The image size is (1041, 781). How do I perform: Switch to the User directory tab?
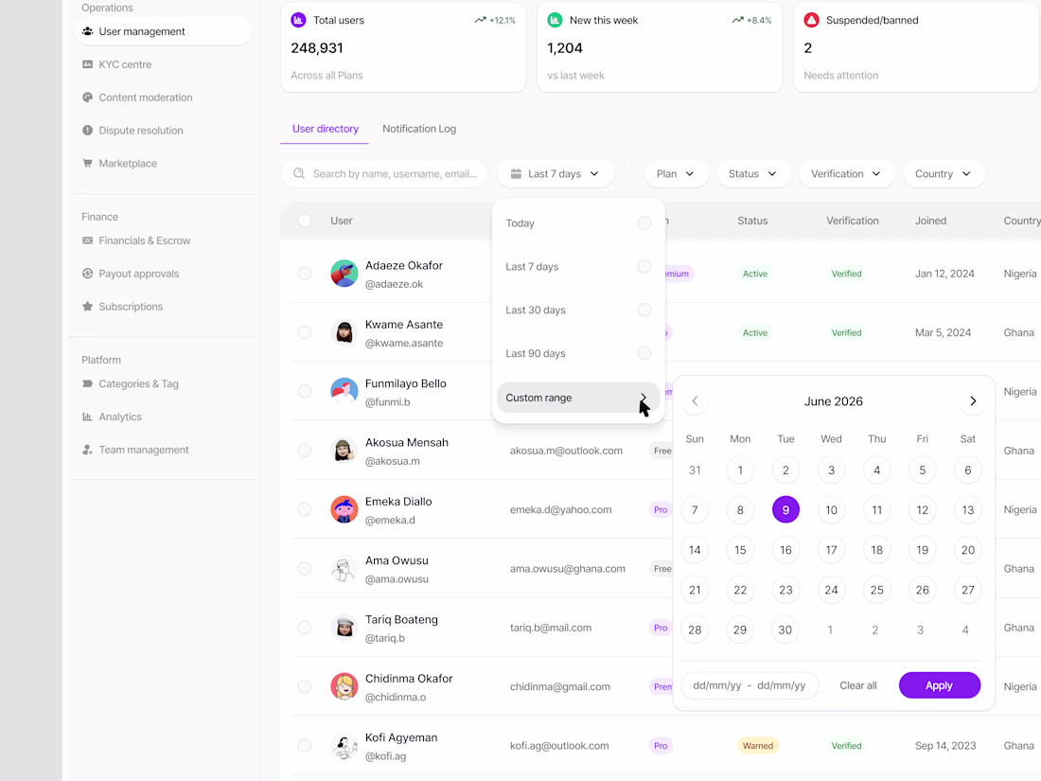tap(326, 129)
